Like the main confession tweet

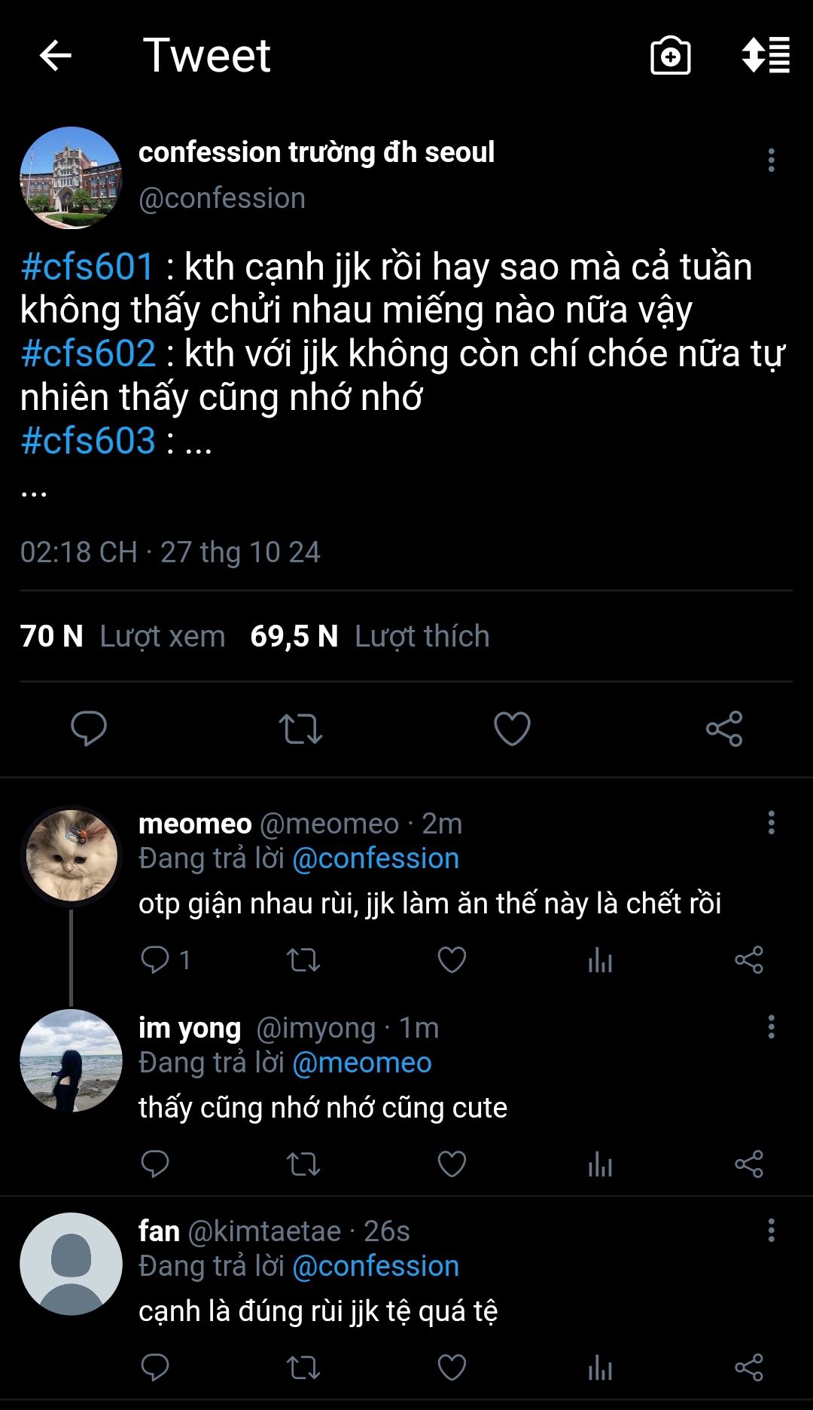coord(512,729)
